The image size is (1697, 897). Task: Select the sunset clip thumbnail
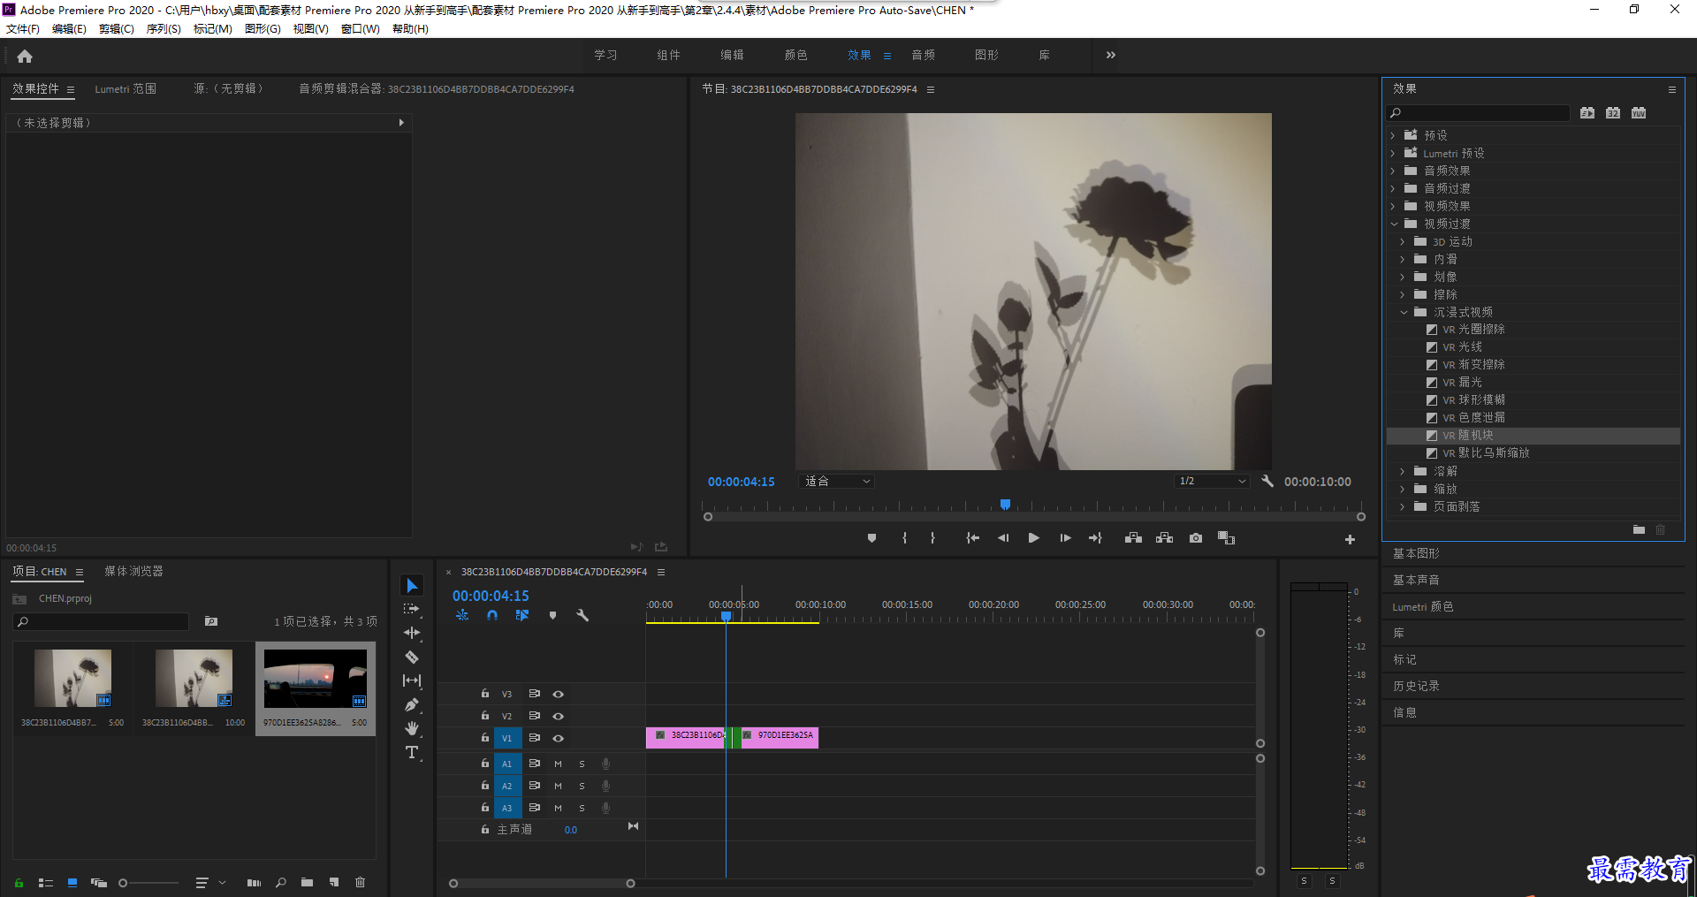(x=316, y=679)
